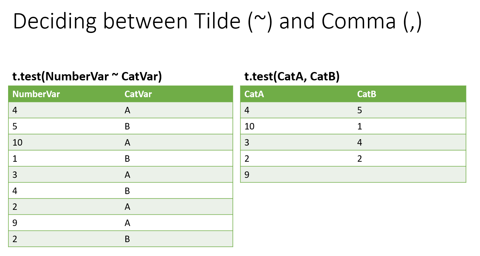The height and width of the screenshot is (256, 480).
Task: Select the t.test(CatA, CatB) heading
Action: pos(292,77)
